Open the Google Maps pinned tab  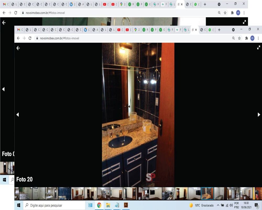pyautogui.click(x=135, y=29)
